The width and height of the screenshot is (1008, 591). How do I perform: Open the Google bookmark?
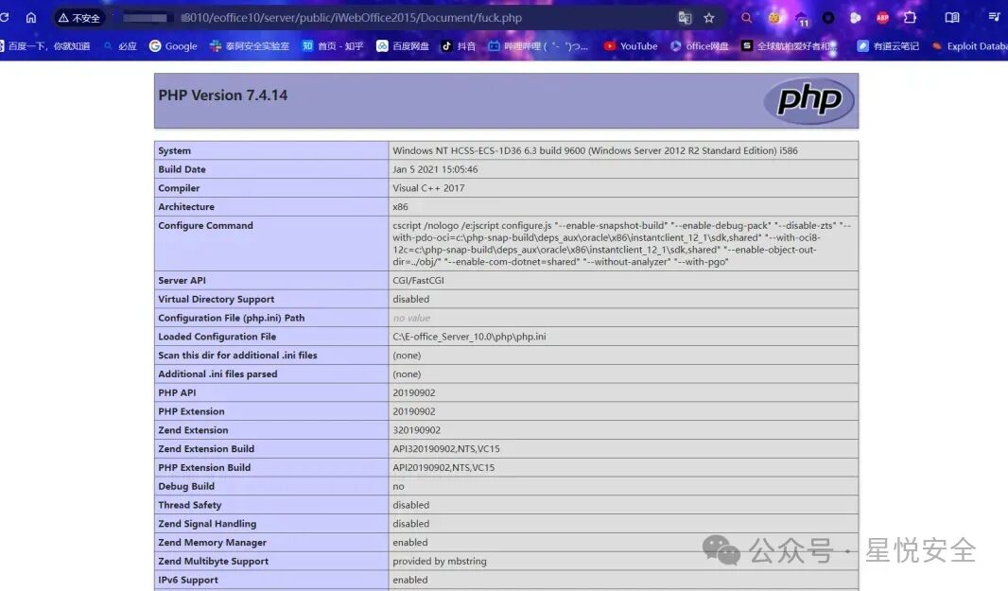(x=173, y=46)
